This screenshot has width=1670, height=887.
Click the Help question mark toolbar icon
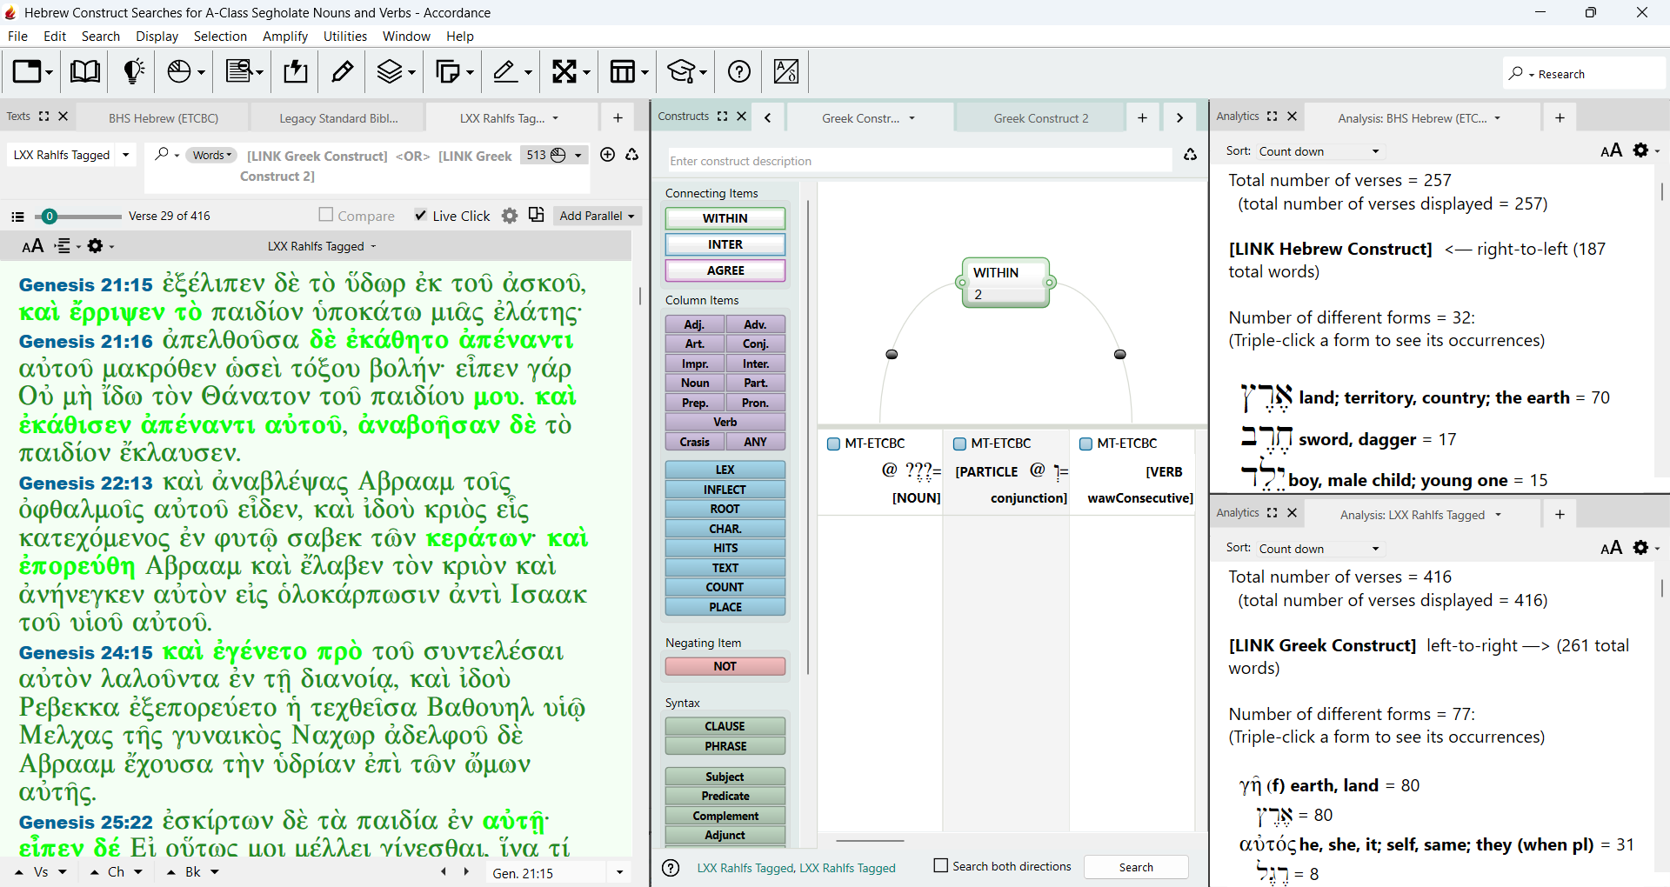click(739, 71)
